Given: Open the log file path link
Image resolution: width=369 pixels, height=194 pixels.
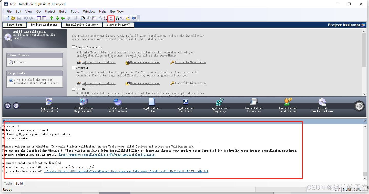Looking at the screenshot, I should (126, 171).
